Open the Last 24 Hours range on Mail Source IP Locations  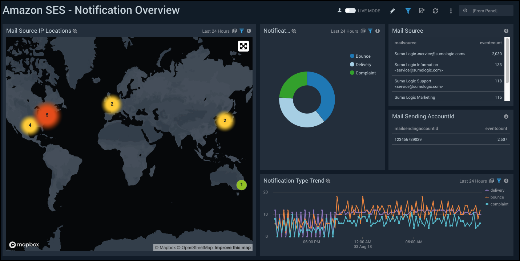[216, 31]
